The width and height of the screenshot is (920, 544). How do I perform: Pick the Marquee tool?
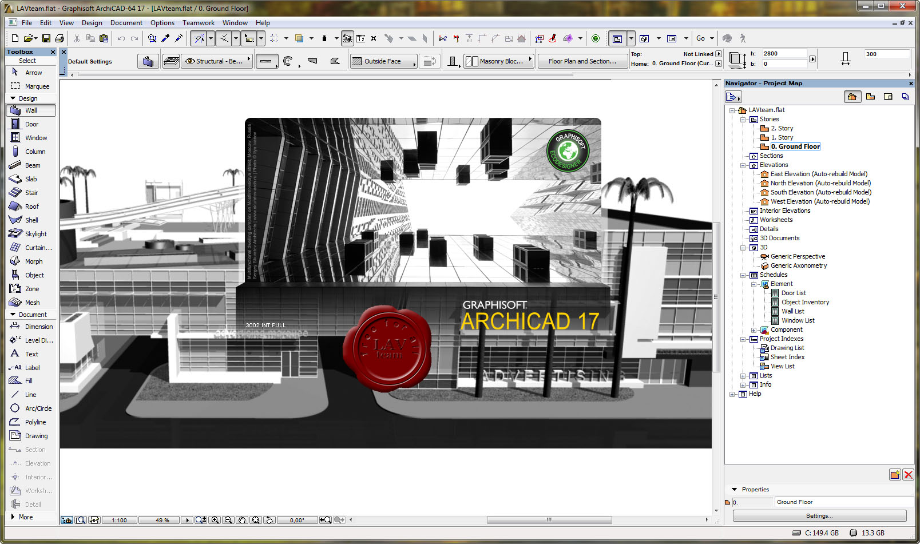[x=31, y=86]
